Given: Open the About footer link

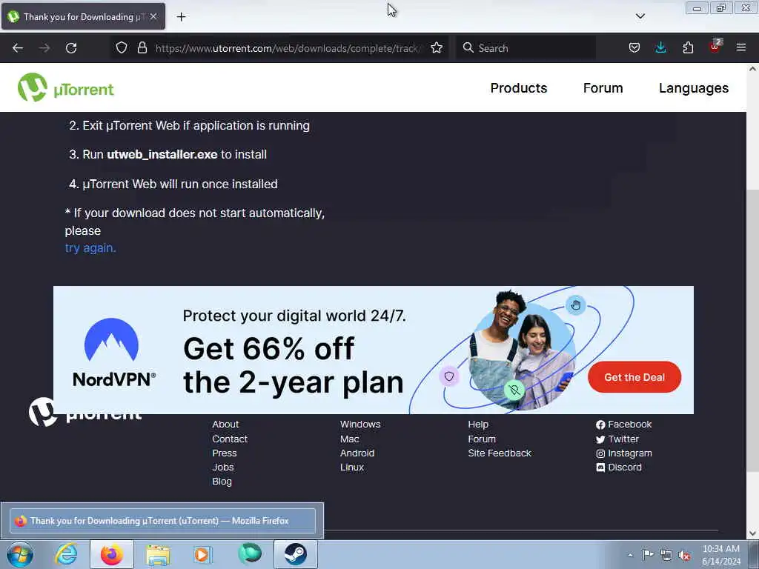Looking at the screenshot, I should (x=225, y=425).
